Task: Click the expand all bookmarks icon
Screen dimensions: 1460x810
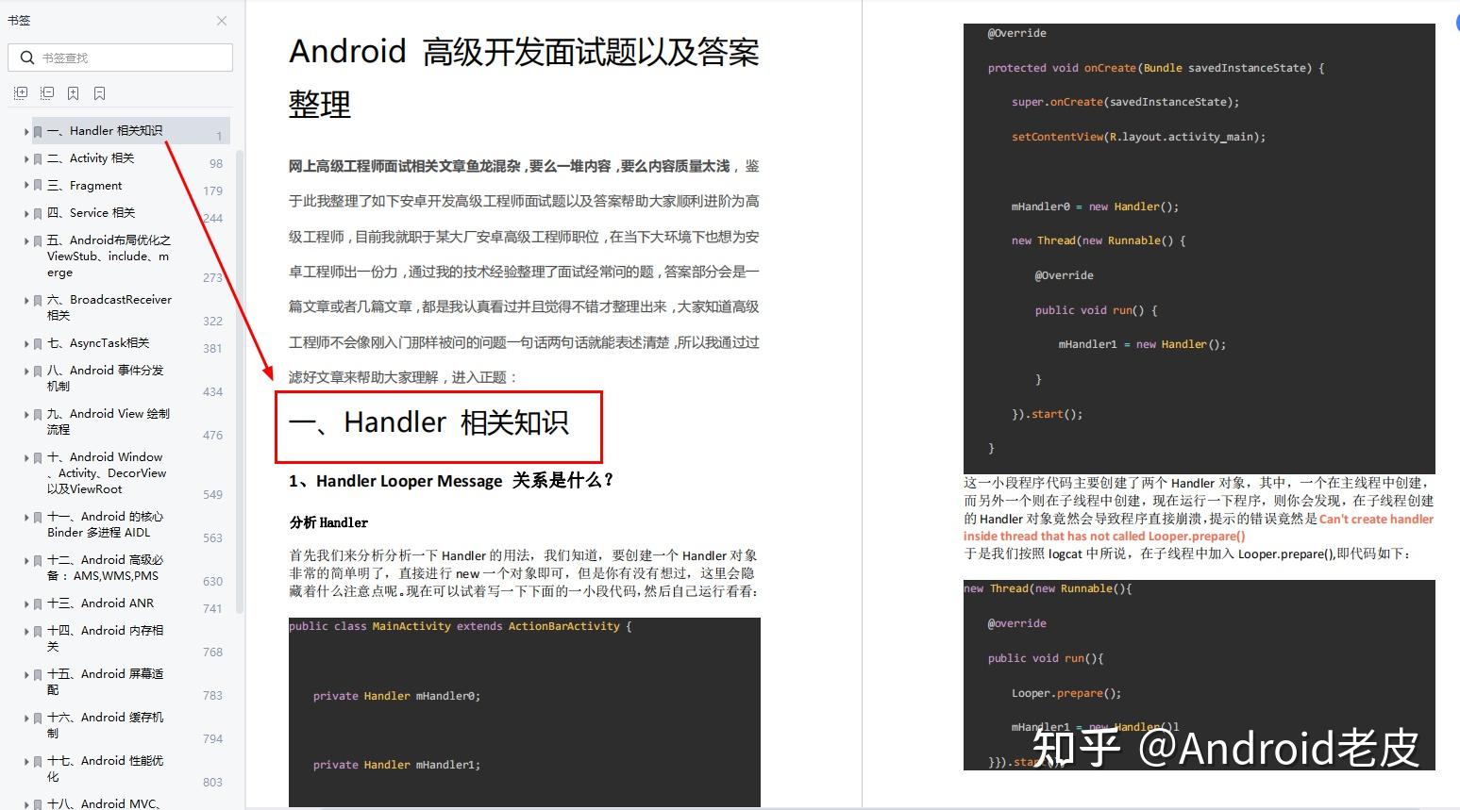Action: click(x=21, y=92)
